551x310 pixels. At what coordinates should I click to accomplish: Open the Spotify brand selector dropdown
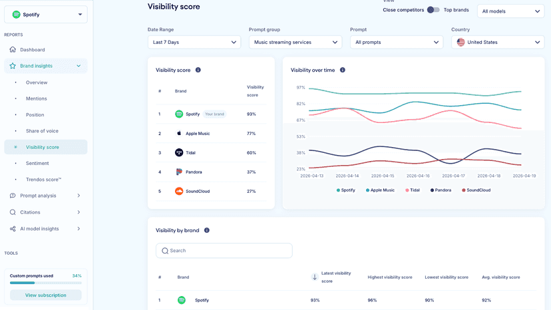pyautogui.click(x=46, y=15)
